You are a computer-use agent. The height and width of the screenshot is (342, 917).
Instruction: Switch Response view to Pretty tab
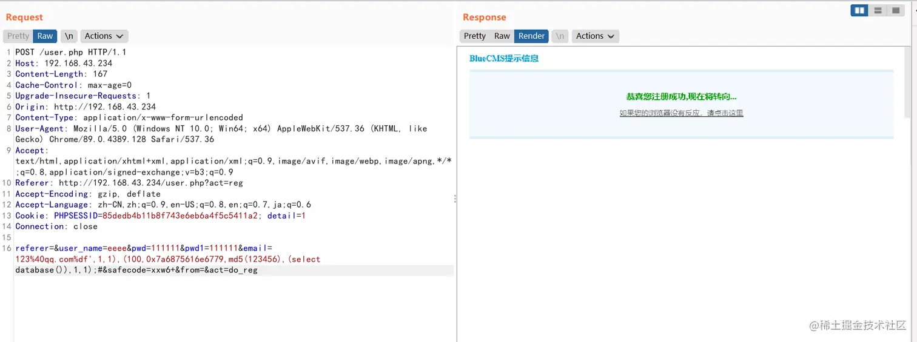coord(475,36)
